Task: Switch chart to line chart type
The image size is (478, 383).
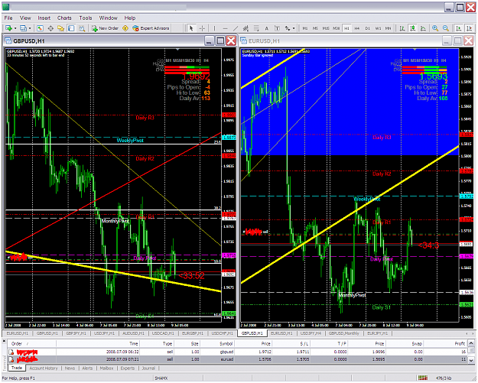Action: pos(423,28)
